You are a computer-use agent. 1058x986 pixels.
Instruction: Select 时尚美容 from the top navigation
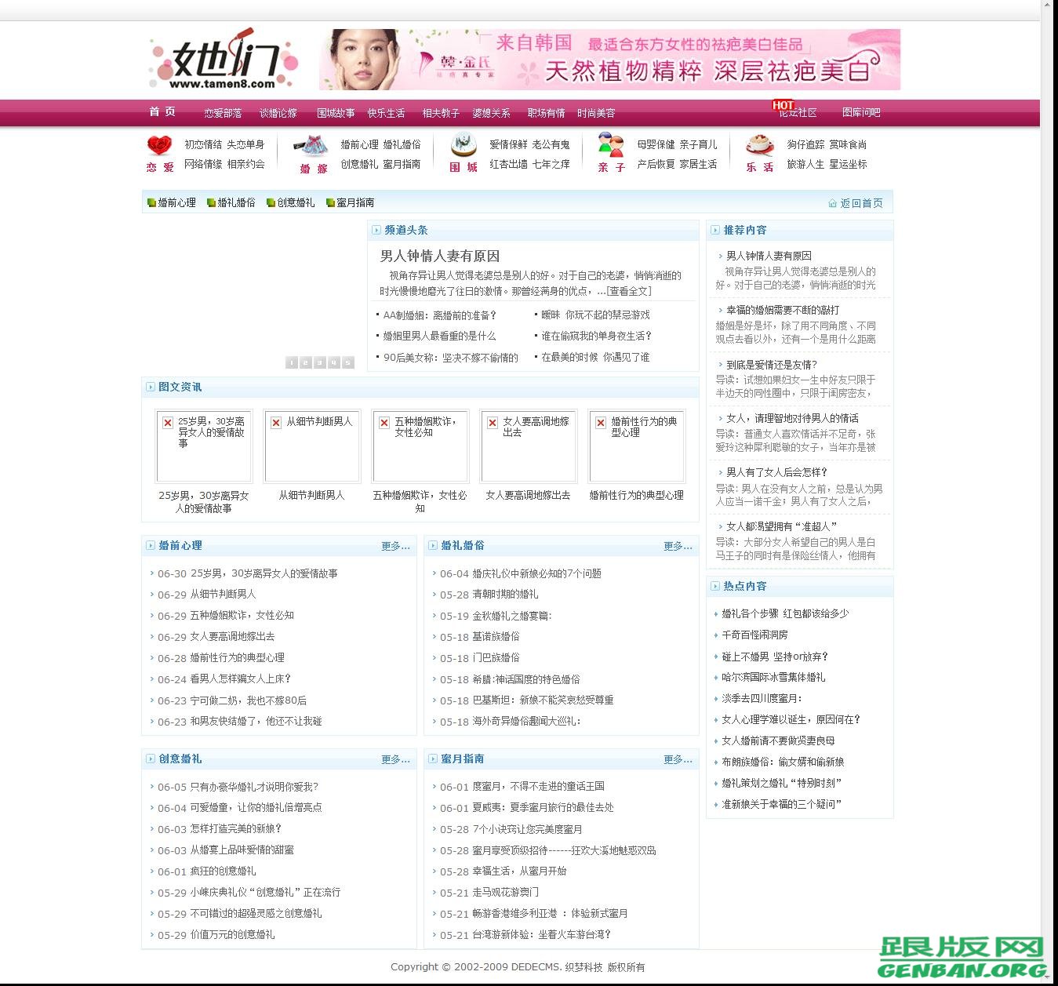tap(596, 112)
